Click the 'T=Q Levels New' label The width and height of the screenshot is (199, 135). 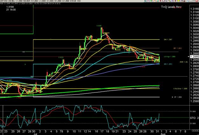(x=171, y=7)
